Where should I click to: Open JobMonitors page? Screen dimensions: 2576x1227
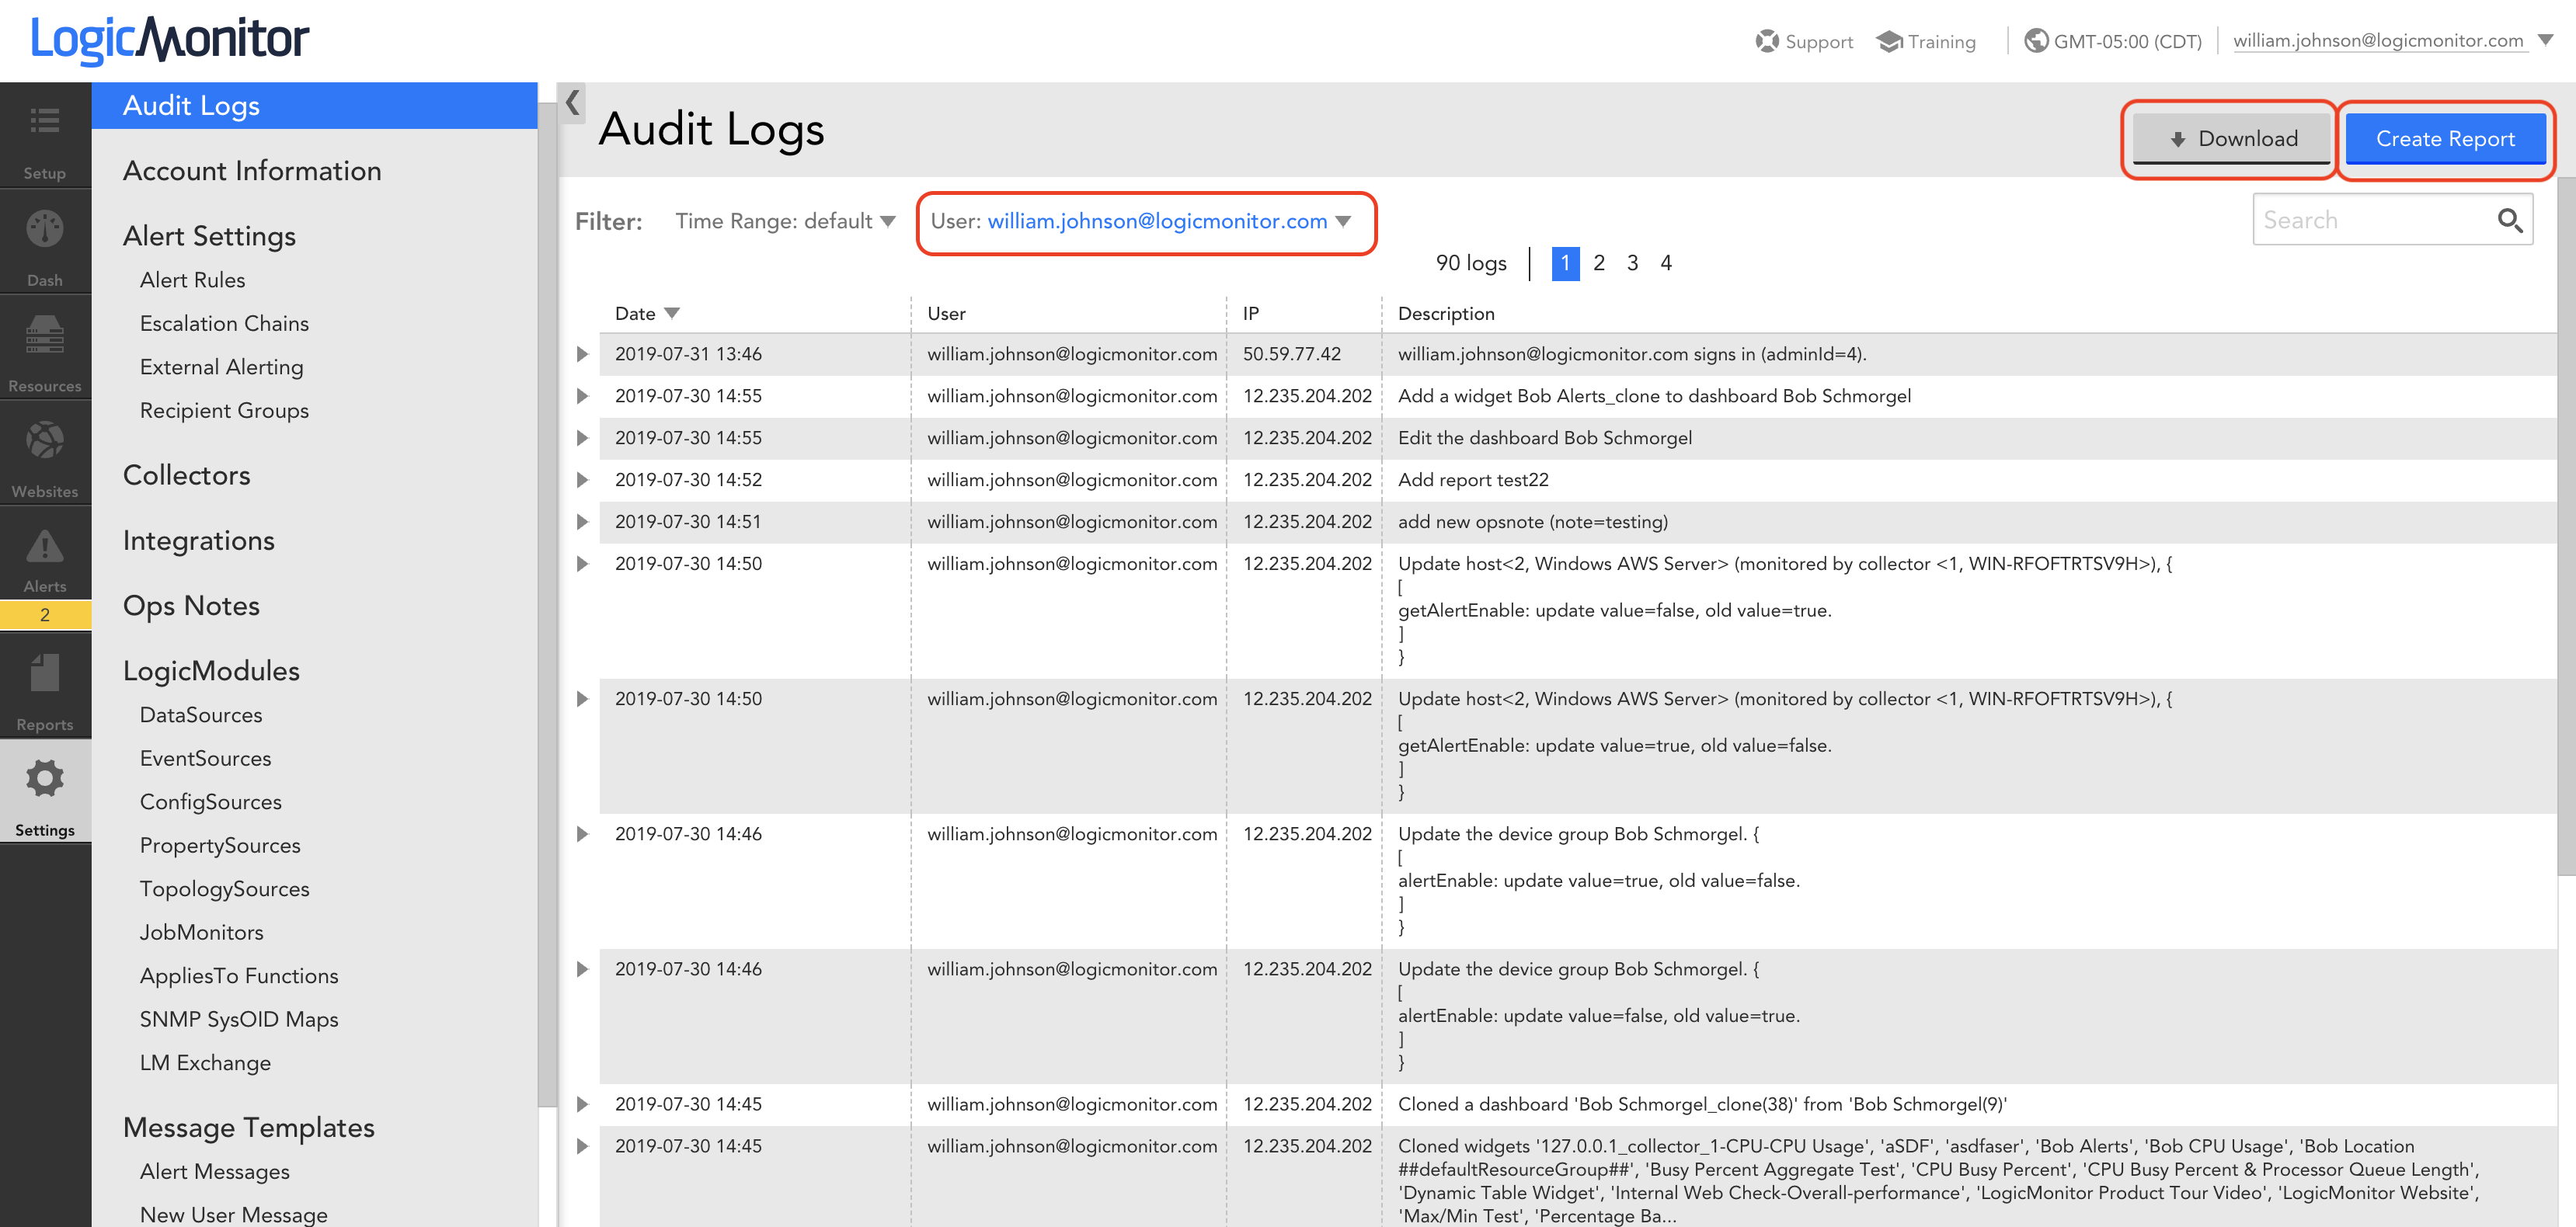tap(201, 932)
